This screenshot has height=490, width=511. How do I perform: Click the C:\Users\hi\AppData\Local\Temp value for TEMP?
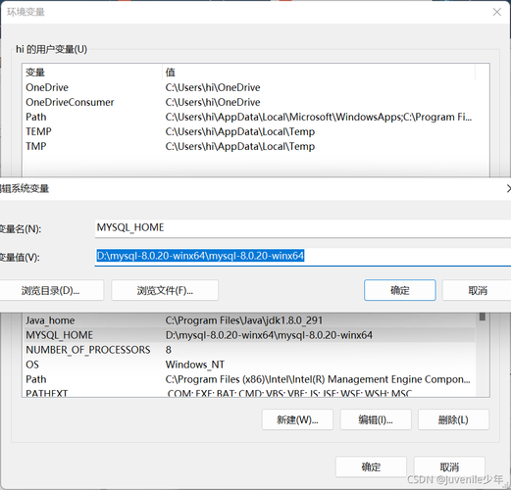(240, 131)
